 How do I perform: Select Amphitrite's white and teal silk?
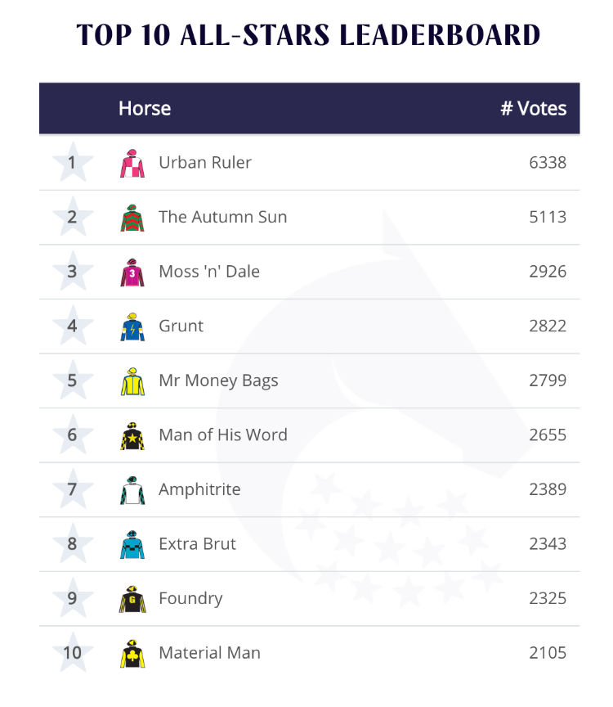(x=132, y=490)
